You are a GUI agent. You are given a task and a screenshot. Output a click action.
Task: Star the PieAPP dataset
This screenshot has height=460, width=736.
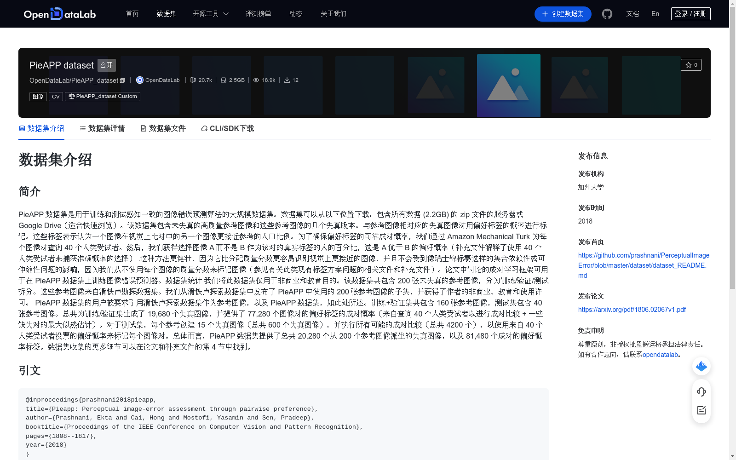(x=691, y=65)
